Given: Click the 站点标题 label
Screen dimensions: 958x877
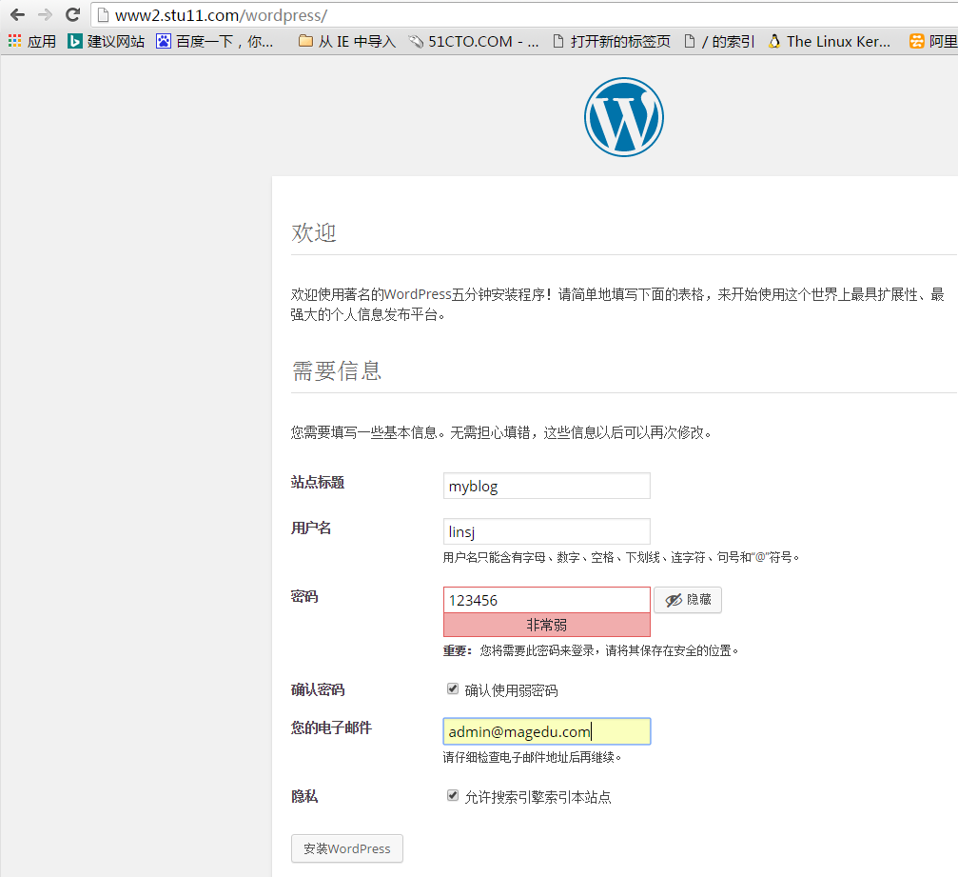Looking at the screenshot, I should point(318,482).
